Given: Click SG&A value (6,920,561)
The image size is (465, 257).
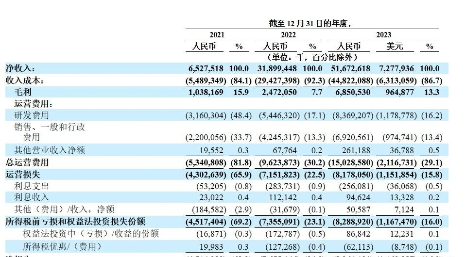Looking at the screenshot, I should tap(353, 137).
